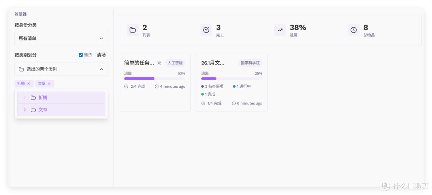
Task: Remove the 文章 filter tag via its X
Action: (49, 84)
